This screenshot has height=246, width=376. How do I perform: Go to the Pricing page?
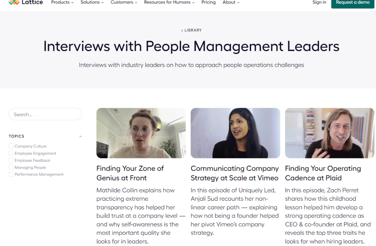point(208,3)
